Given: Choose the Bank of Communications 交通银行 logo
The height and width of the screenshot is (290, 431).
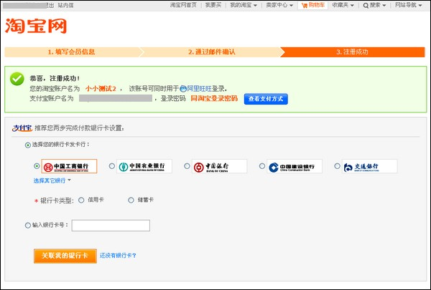Looking at the screenshot, I should coord(370,166).
